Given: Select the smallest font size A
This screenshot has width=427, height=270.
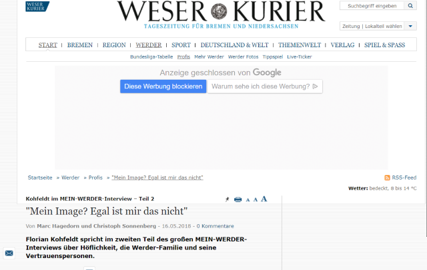Looking at the screenshot, I should coord(248,200).
